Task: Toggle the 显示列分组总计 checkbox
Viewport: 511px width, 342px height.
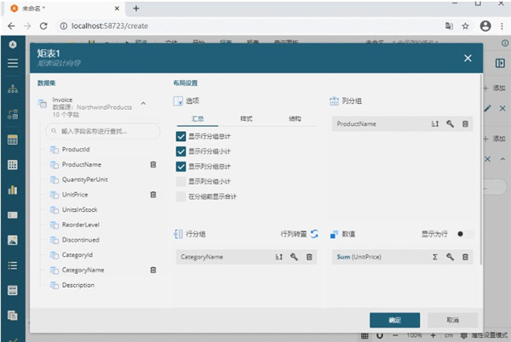Action: click(x=181, y=167)
